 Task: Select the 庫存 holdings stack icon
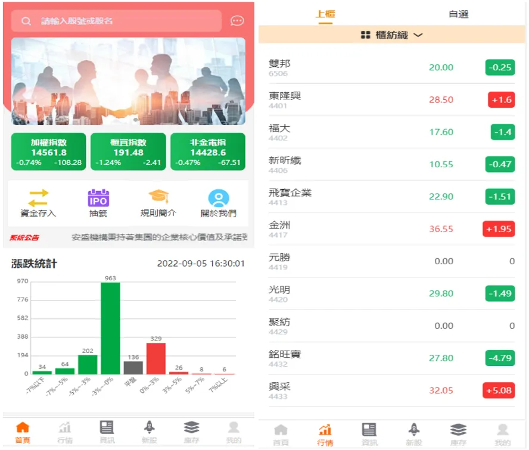point(191,427)
